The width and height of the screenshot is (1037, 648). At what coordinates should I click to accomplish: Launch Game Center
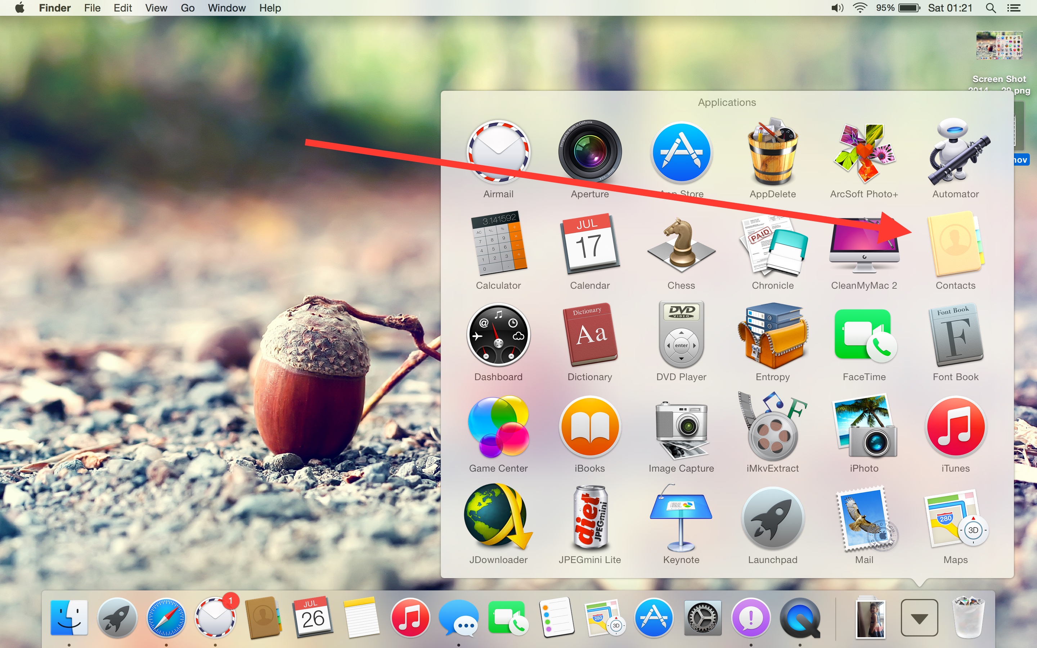(498, 427)
